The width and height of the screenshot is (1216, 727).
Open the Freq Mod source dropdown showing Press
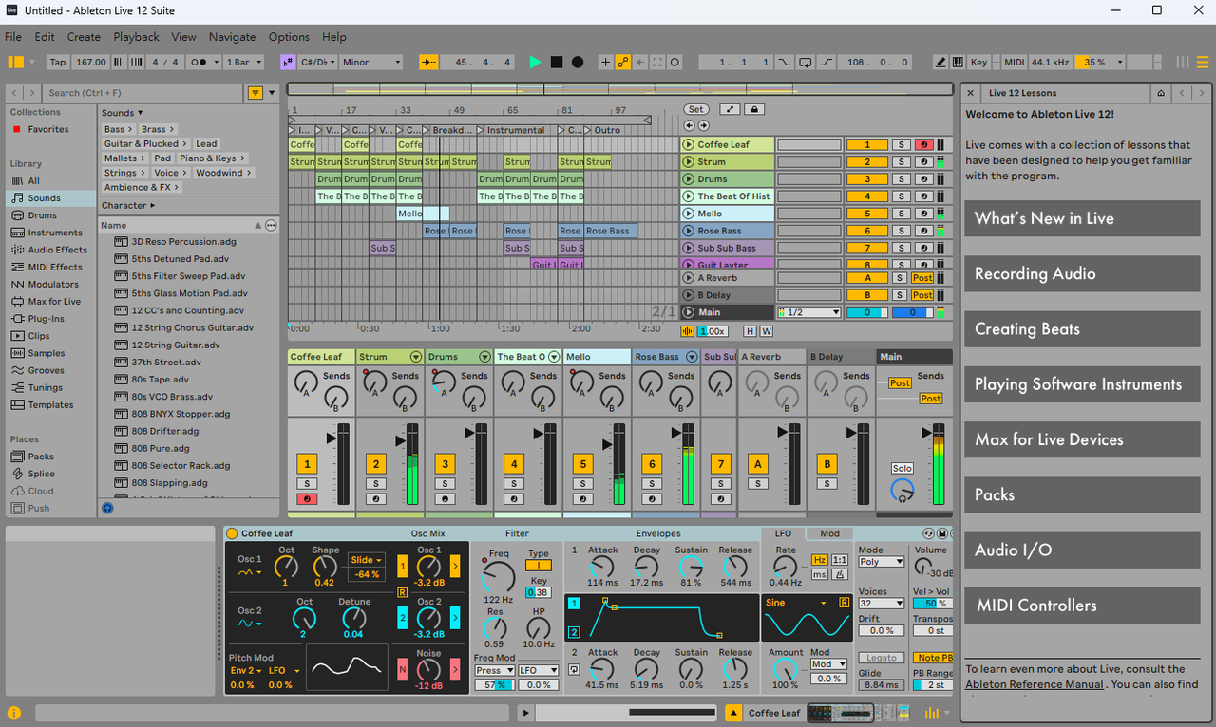[x=494, y=671]
